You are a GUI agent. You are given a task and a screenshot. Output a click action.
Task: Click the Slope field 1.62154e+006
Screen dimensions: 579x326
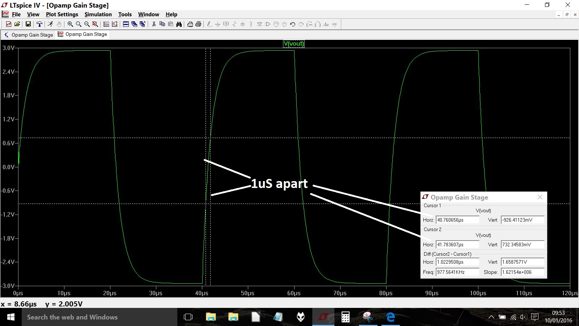[523, 272]
